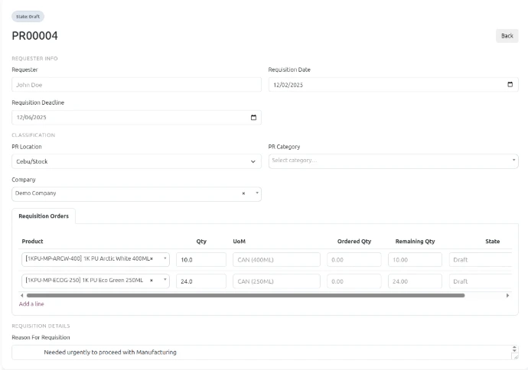Click the horizontal scrollbar under the order lines

(x=245, y=295)
